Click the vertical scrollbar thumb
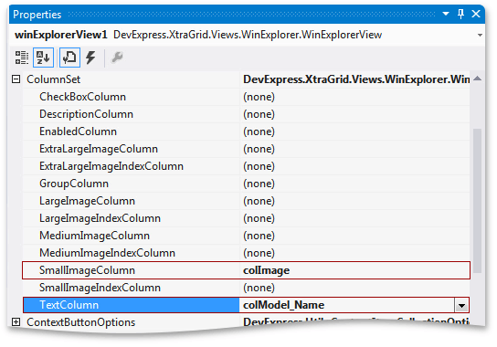This screenshot has width=497, height=347. [x=477, y=200]
